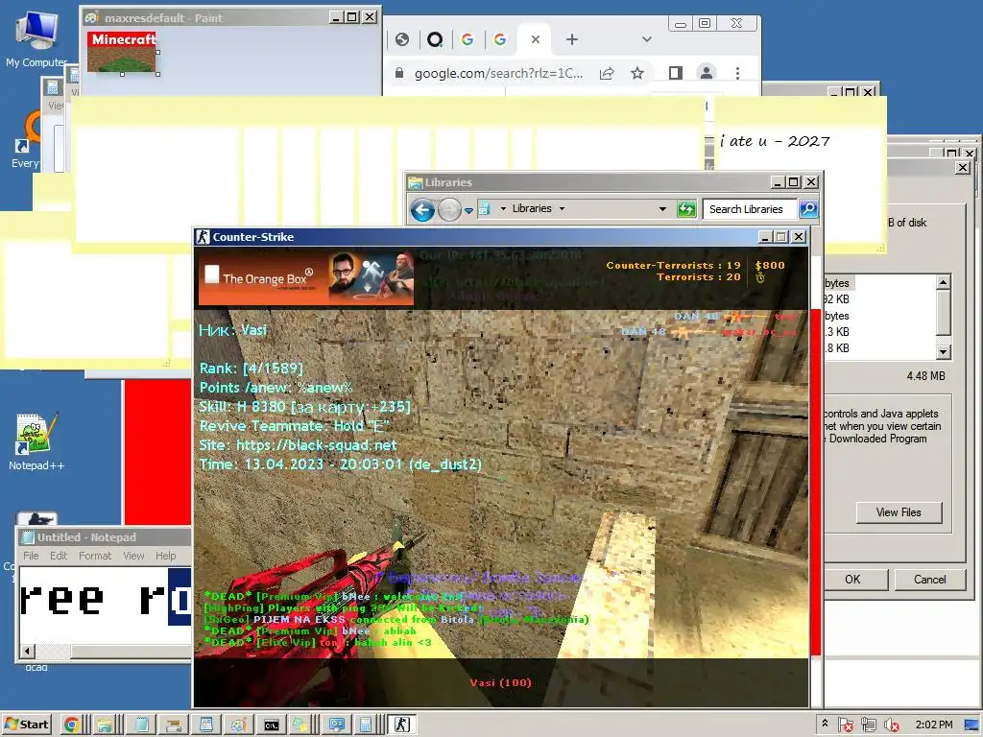Click the Minecraft image in Paint
983x737 pixels.
pyautogui.click(x=122, y=52)
